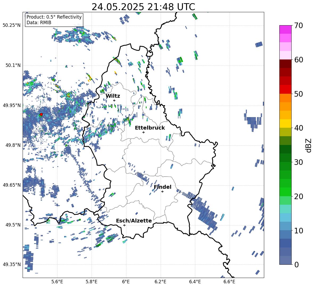Click the dBZ colorbar label

pos(309,145)
